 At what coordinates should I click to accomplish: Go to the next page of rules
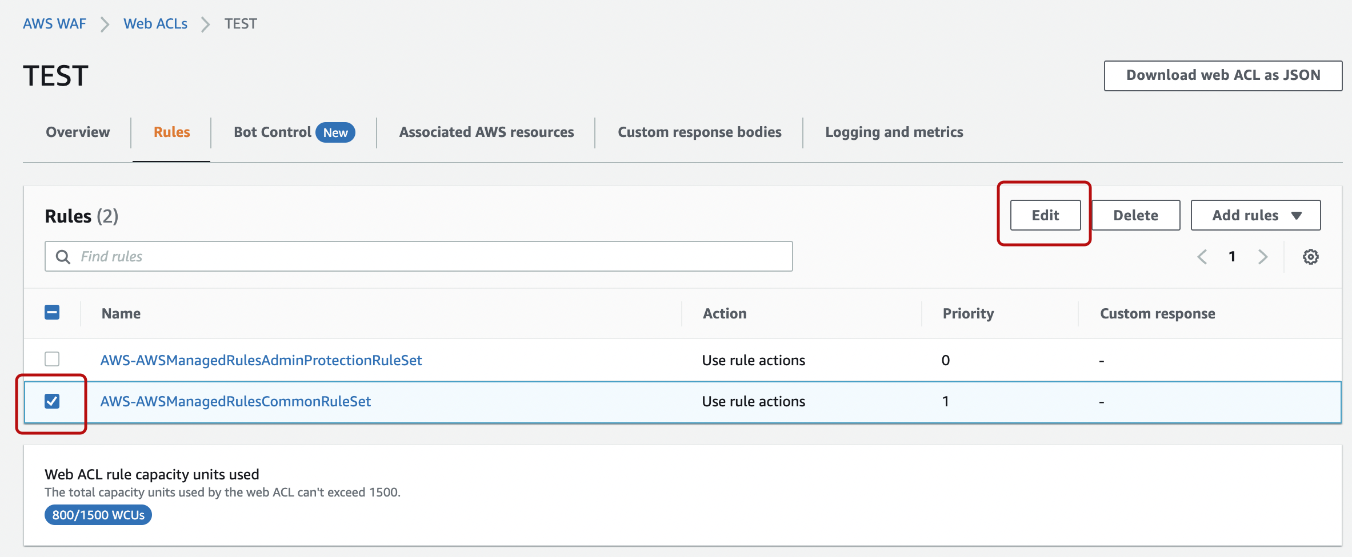(1263, 257)
